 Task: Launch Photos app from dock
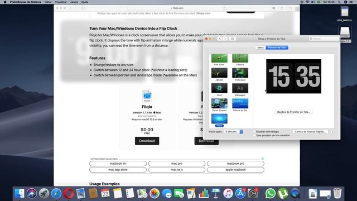click(155, 194)
